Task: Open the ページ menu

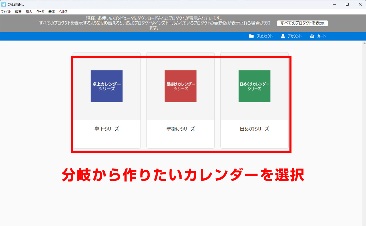Action: (40, 12)
